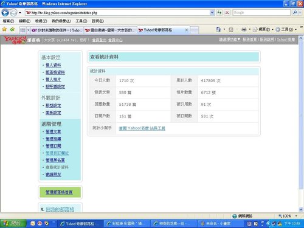Click the Windows 開始 Start button

13,223
